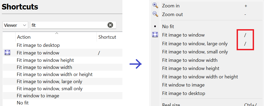The height and width of the screenshot is (106, 264).
Task: Select Fit image to window, small only in menu
Action: [195, 52]
